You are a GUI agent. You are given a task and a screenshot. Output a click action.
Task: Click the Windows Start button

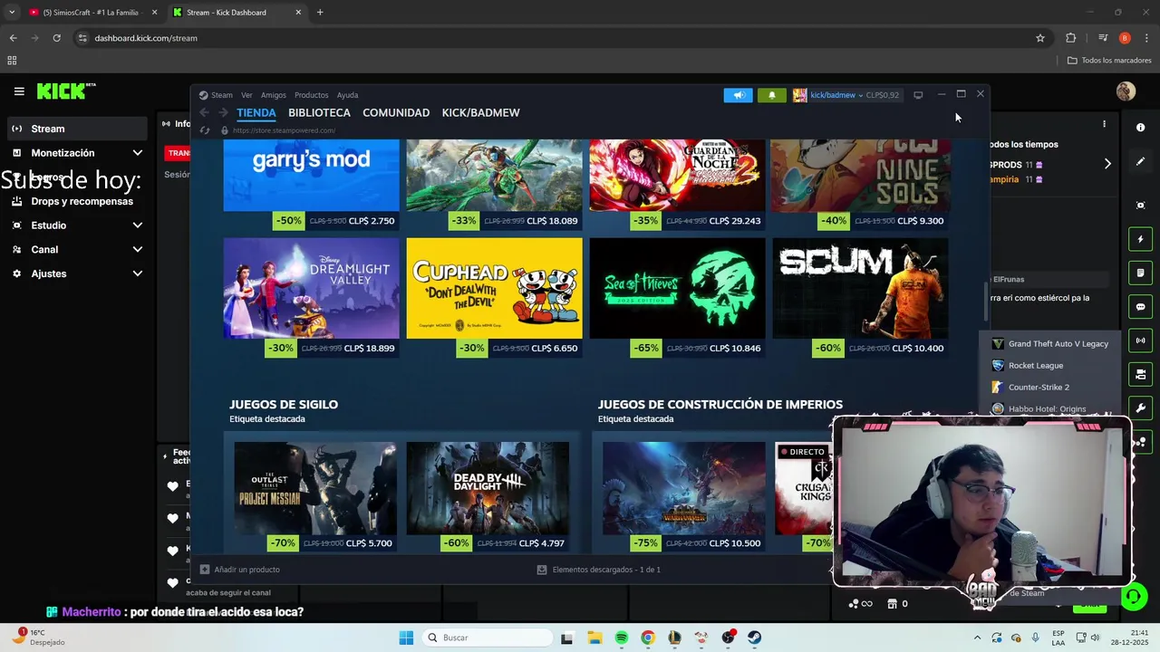tap(406, 638)
